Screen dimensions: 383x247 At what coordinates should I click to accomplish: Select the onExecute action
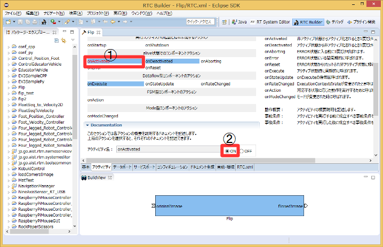coord(115,84)
